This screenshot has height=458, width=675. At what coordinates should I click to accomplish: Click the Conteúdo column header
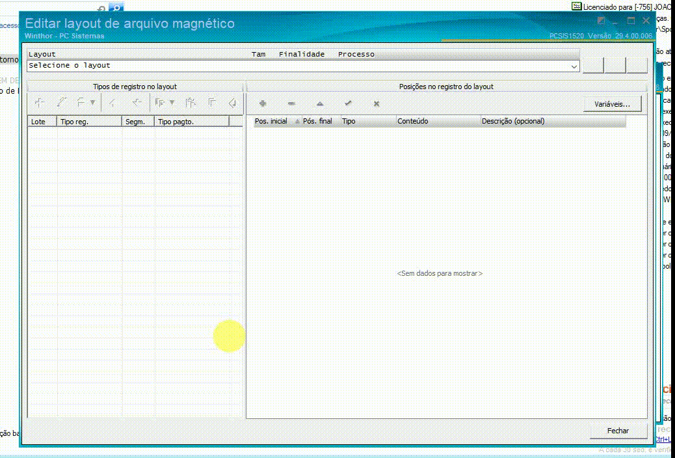[438, 121]
